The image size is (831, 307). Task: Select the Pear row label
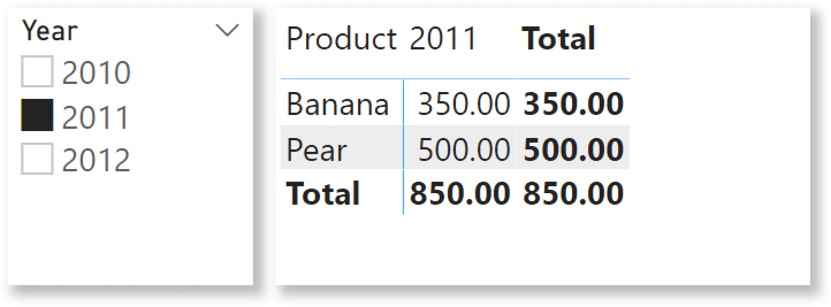pyautogui.click(x=317, y=151)
